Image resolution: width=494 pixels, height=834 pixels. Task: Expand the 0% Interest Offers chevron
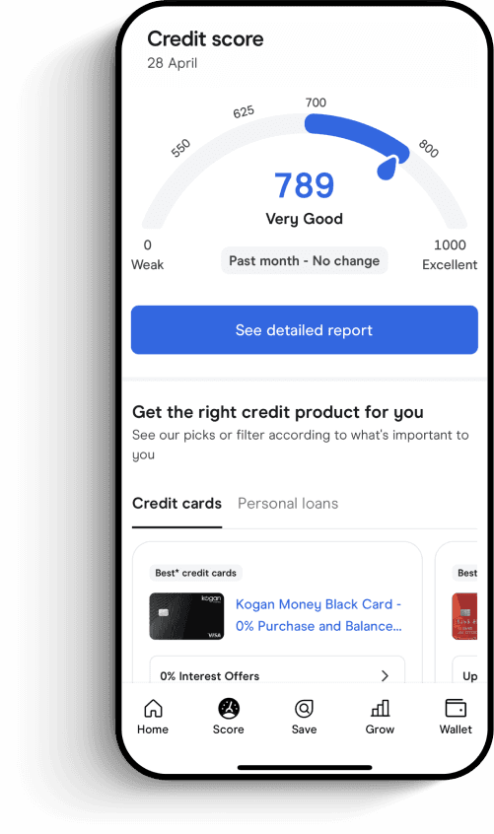point(385,675)
